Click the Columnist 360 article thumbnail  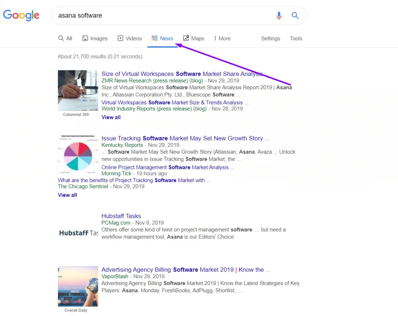pyautogui.click(x=78, y=90)
